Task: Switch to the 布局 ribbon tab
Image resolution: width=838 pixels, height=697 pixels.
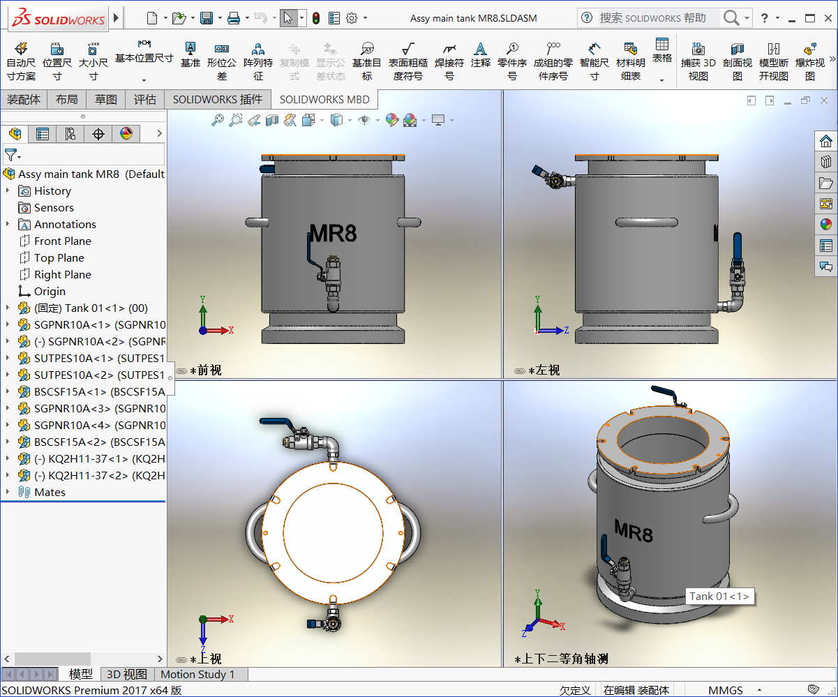Action: click(x=67, y=100)
